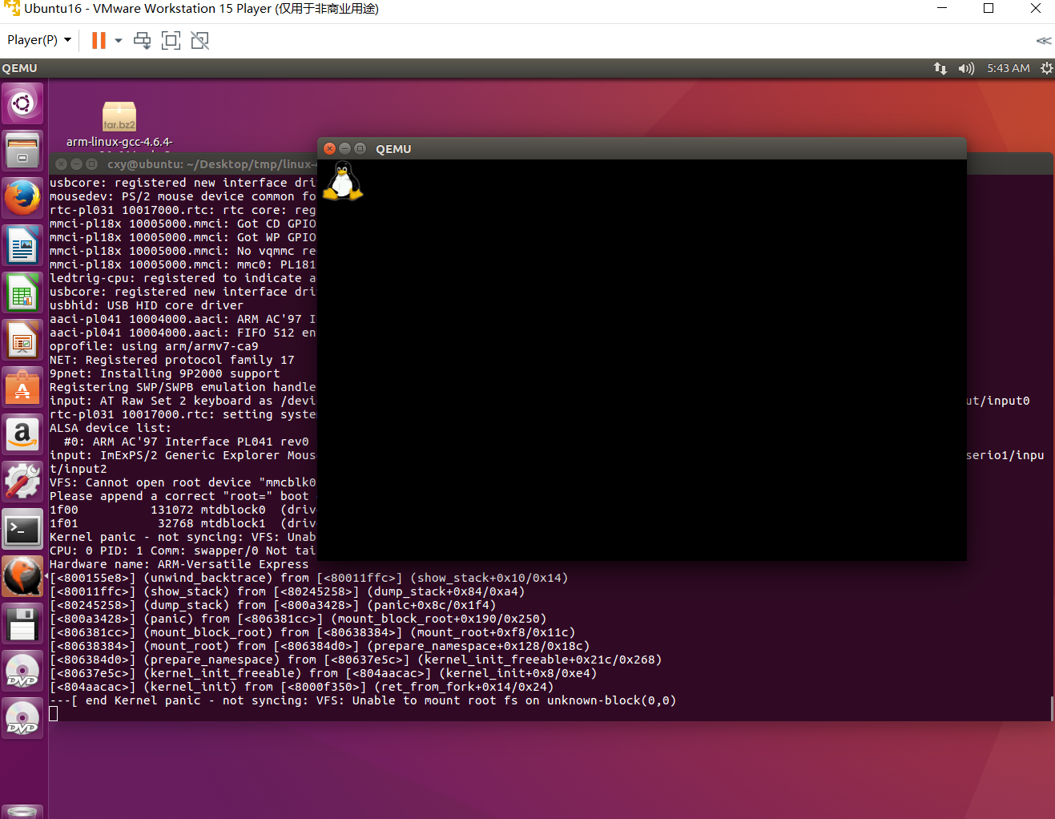Open LibreOffice Impress

pos(22,339)
